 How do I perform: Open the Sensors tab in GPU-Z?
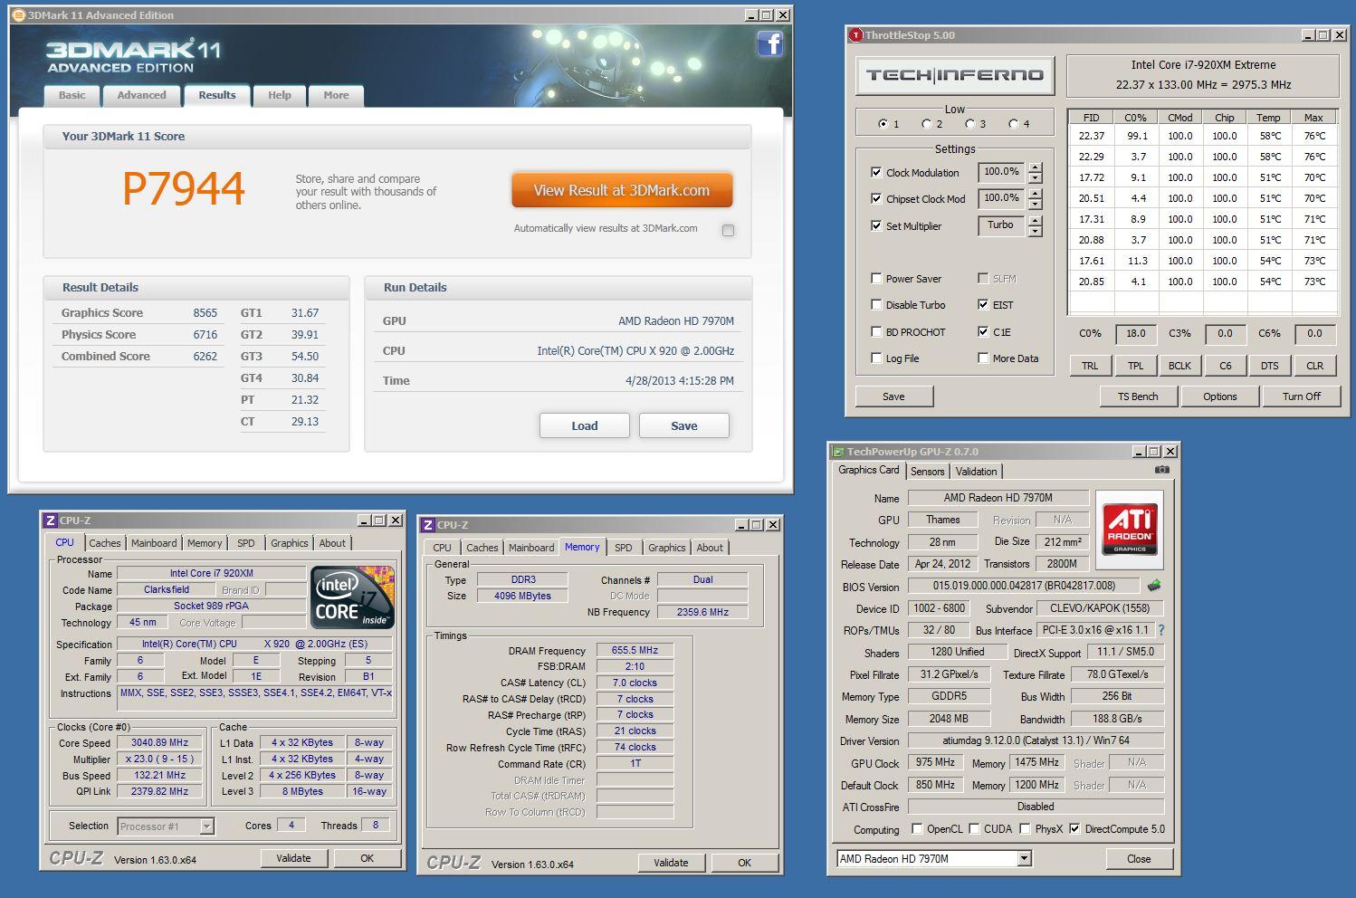tap(927, 471)
